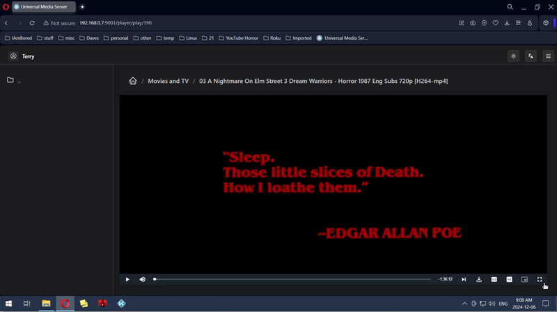
Task: Open YouTube Horror bookmarks folder
Action: tap(238, 38)
